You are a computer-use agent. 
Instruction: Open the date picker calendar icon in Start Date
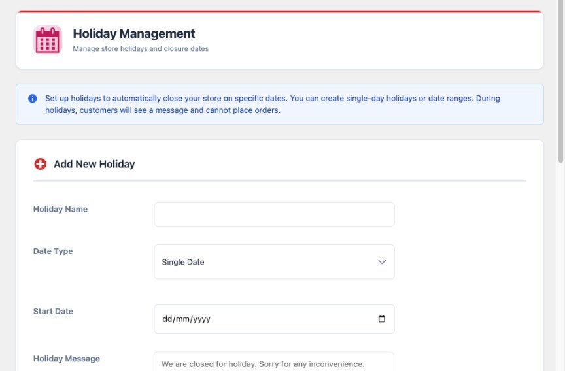point(382,319)
